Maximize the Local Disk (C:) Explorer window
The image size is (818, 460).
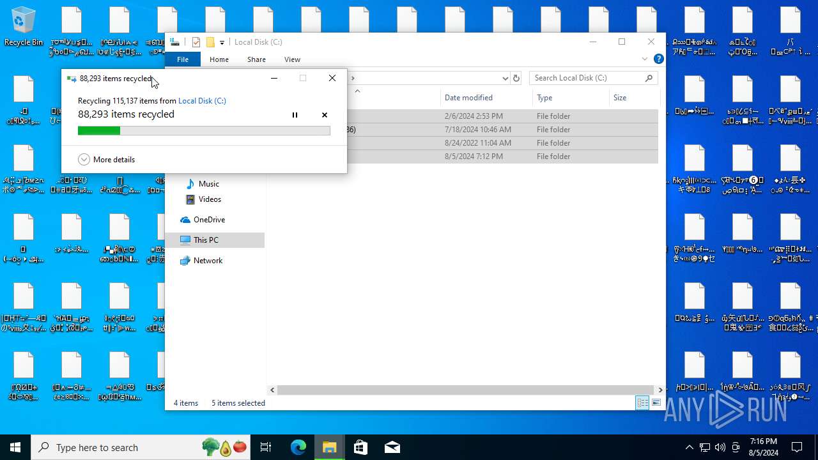coord(622,42)
